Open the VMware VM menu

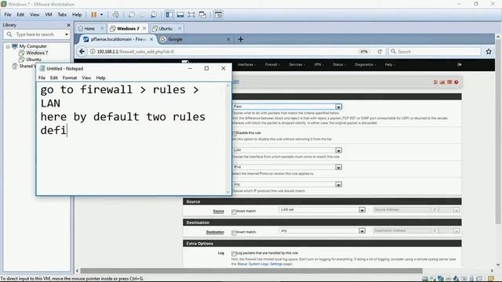[49, 15]
